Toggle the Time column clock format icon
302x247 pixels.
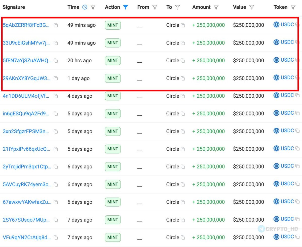85,7
